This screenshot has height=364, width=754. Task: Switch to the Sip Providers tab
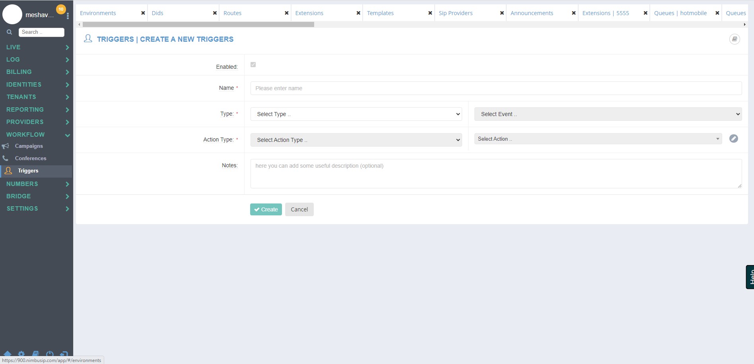[456, 13]
